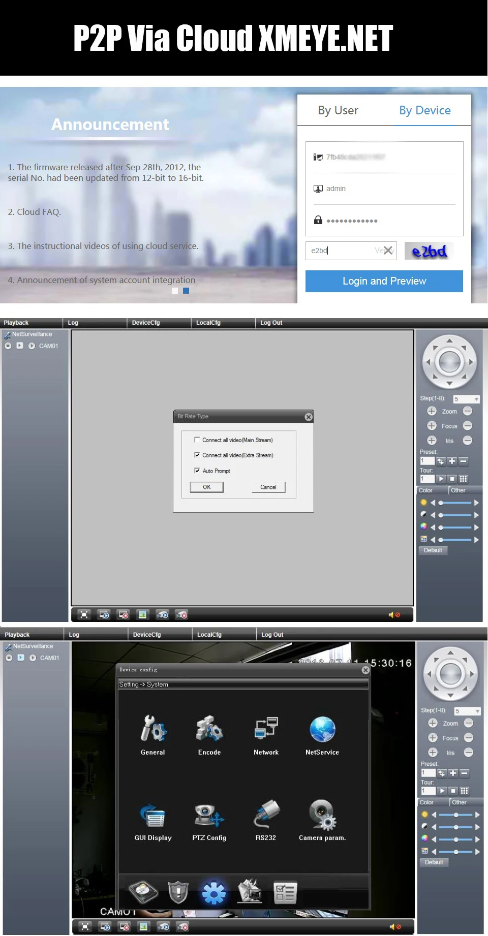Open the Step(1-8) dropdown in the Bit Rate Type window
The image size is (488, 936).
[466, 399]
